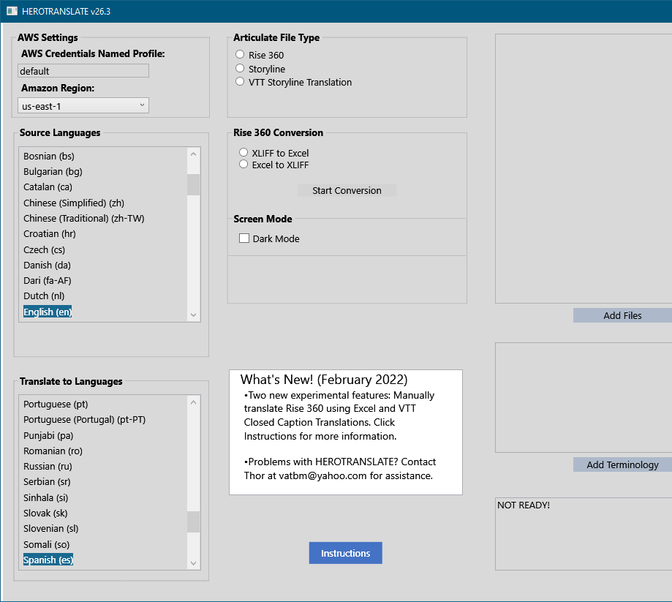Click the highlighted English (en) source language
This screenshot has width=672, height=602.
point(48,312)
